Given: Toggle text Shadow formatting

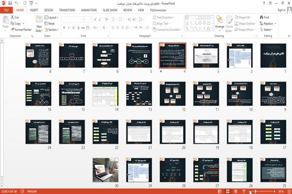Looking at the screenshot, I should [x=78, y=28].
